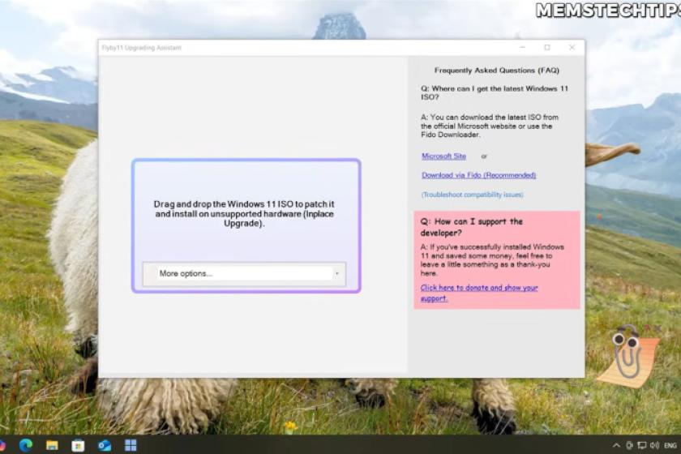Open Microsoft Edge from the taskbar
Viewport: 681px width, 454px height.
point(26,445)
